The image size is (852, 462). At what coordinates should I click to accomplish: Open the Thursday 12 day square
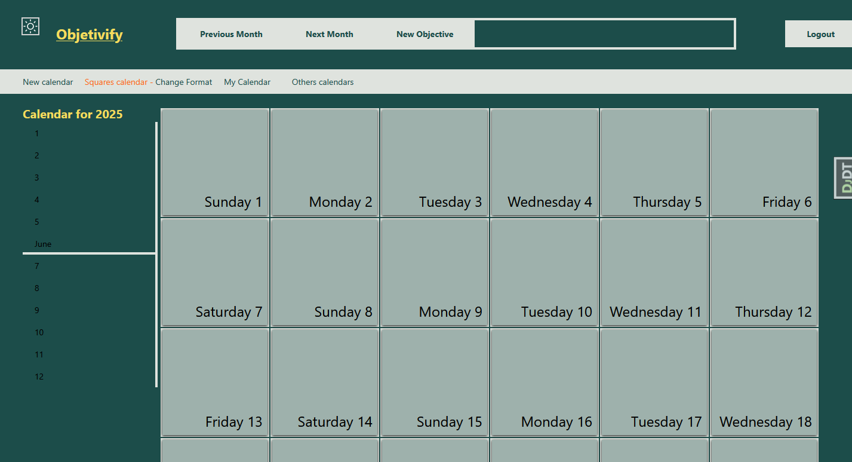click(x=764, y=273)
